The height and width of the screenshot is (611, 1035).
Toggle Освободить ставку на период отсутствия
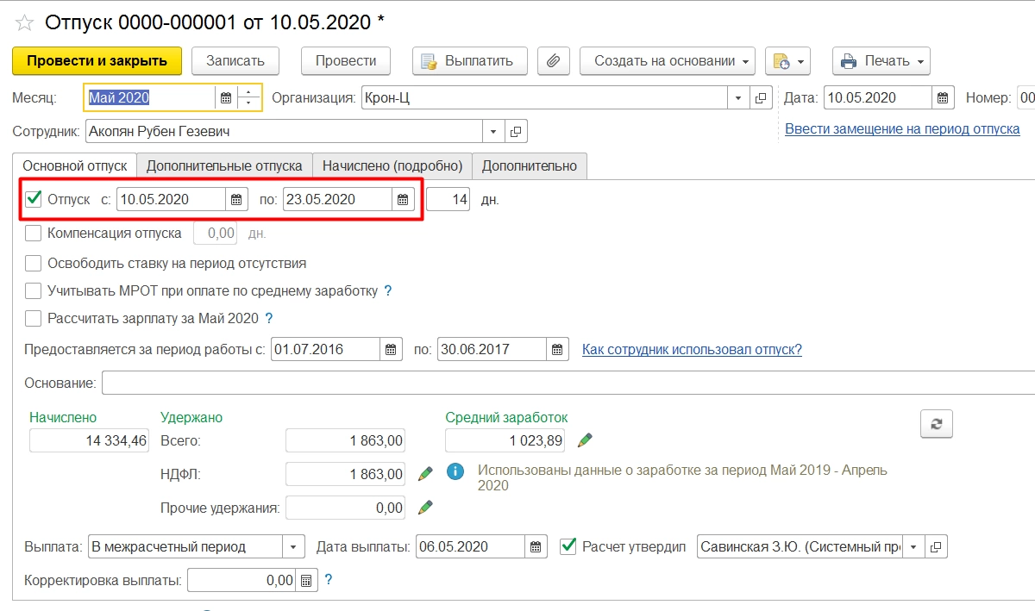click(34, 263)
